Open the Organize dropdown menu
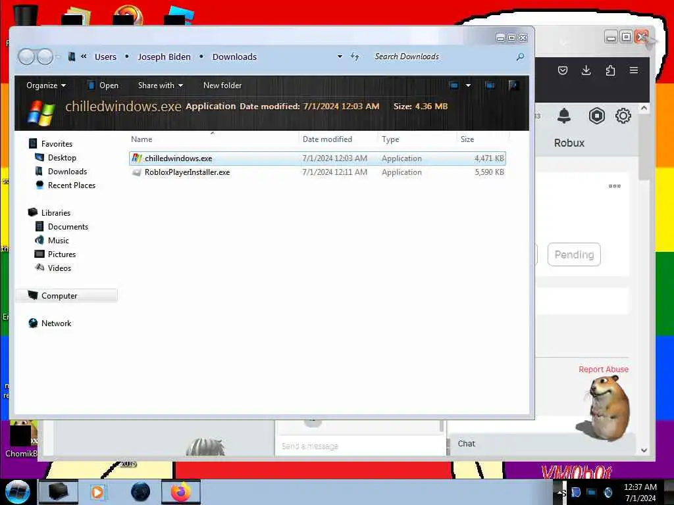The height and width of the screenshot is (505, 674). (46, 85)
